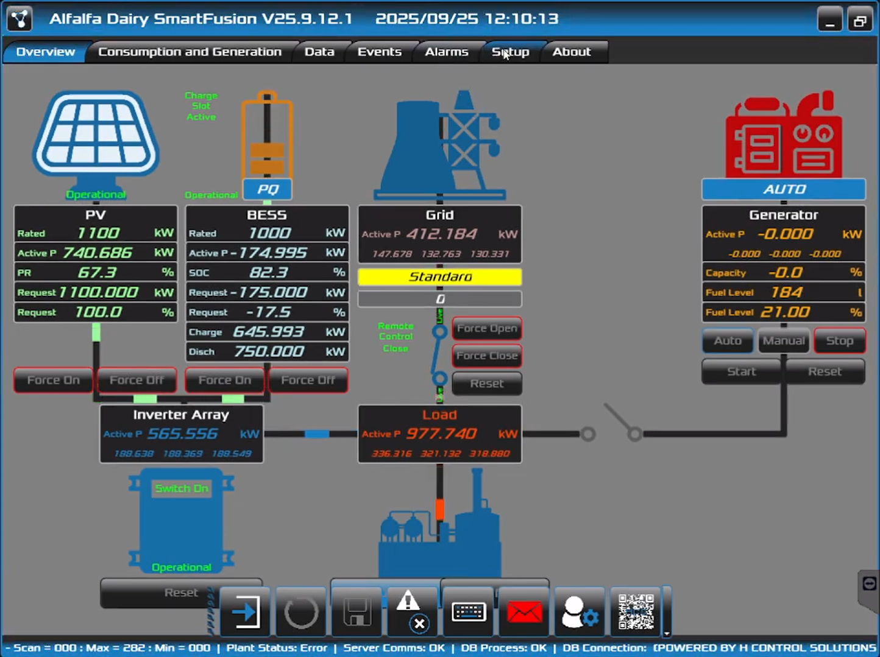This screenshot has height=657, width=880.
Task: Open the user settings icon
Action: pos(580,612)
